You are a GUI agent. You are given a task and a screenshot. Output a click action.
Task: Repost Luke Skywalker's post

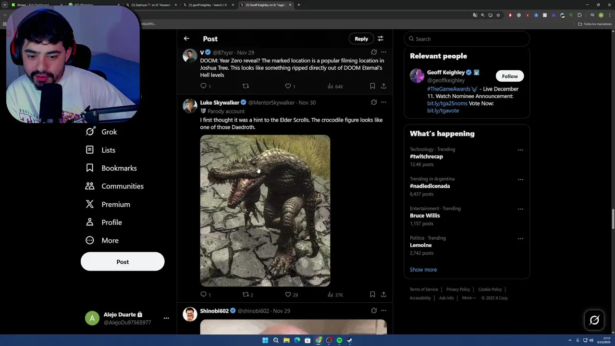(247, 294)
